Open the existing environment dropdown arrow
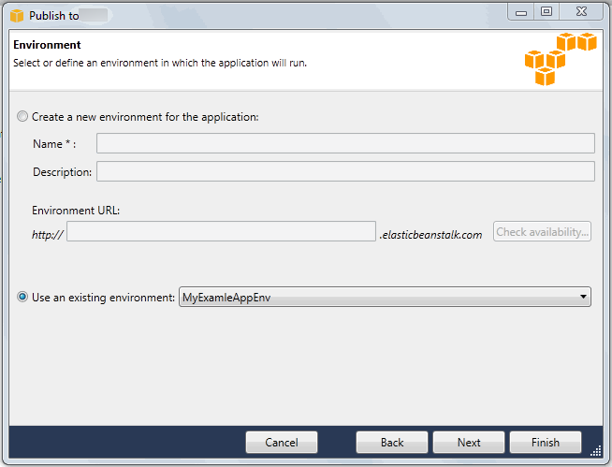 [x=583, y=298]
